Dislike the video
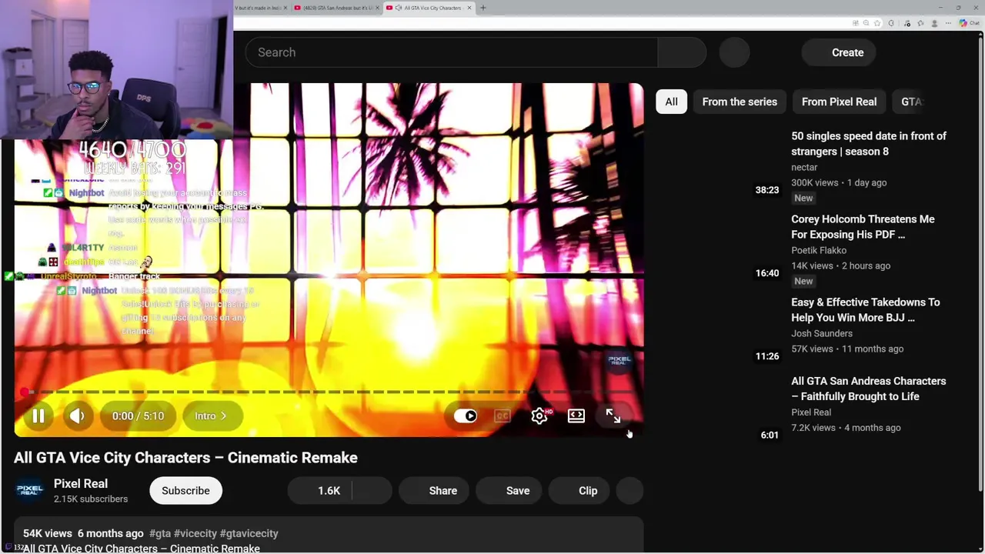 (372, 490)
